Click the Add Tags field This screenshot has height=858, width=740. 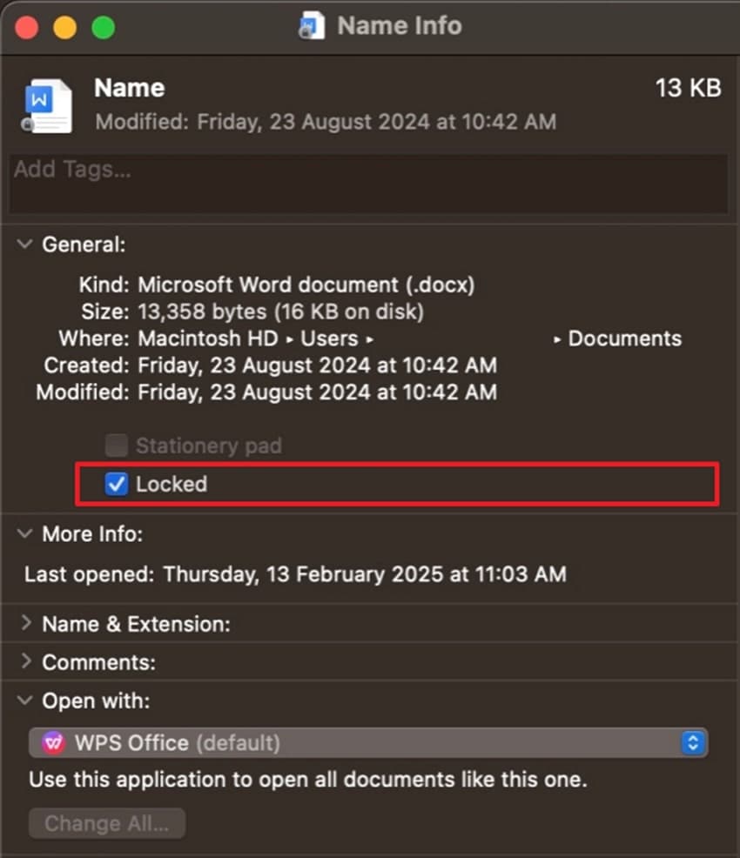click(x=368, y=184)
